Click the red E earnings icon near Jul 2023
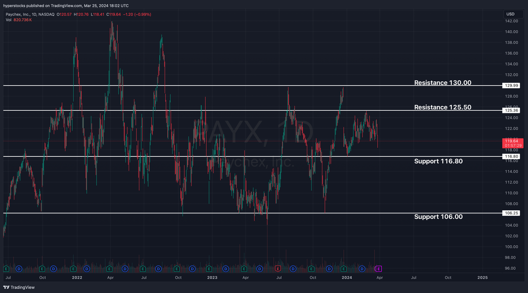528x293 pixels. pos(277,269)
